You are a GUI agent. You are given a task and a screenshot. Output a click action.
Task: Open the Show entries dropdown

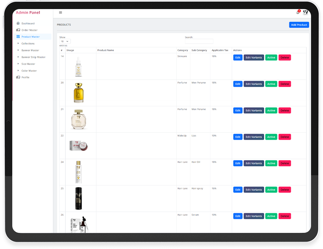pyautogui.click(x=65, y=41)
